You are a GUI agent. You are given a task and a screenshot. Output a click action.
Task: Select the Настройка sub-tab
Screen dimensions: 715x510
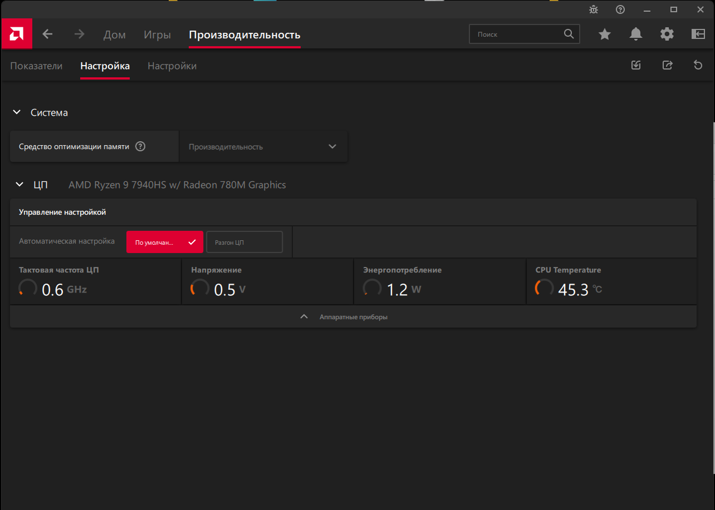point(105,66)
